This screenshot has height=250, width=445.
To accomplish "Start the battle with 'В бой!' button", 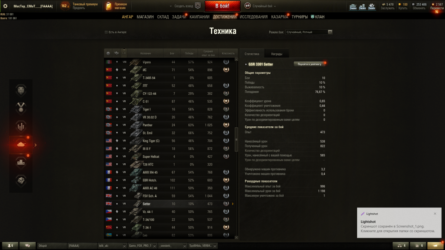I will coord(222,6).
